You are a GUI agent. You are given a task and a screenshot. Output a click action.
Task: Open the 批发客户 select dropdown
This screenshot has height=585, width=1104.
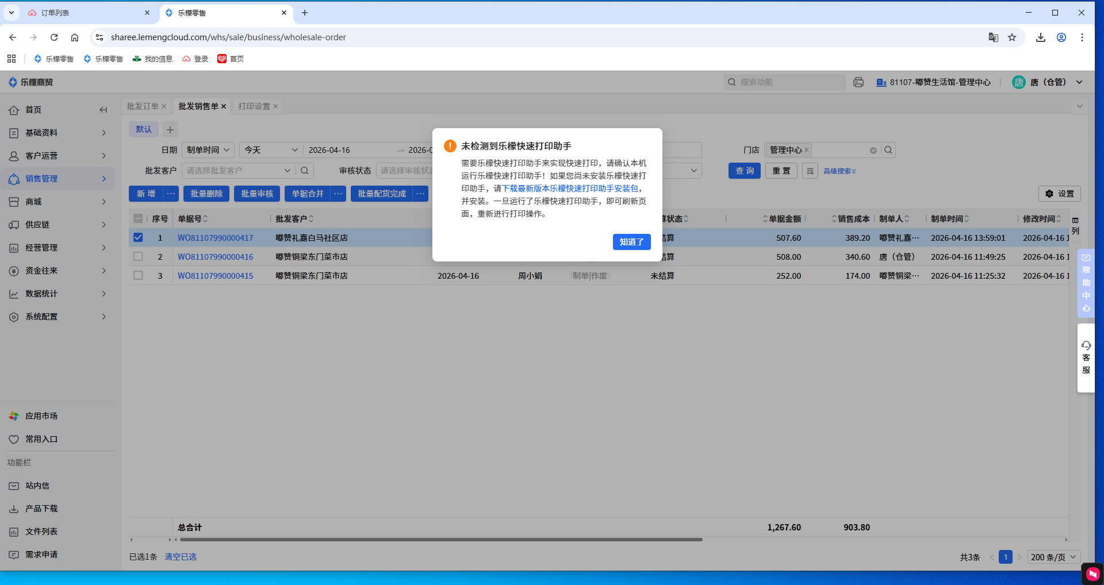238,171
